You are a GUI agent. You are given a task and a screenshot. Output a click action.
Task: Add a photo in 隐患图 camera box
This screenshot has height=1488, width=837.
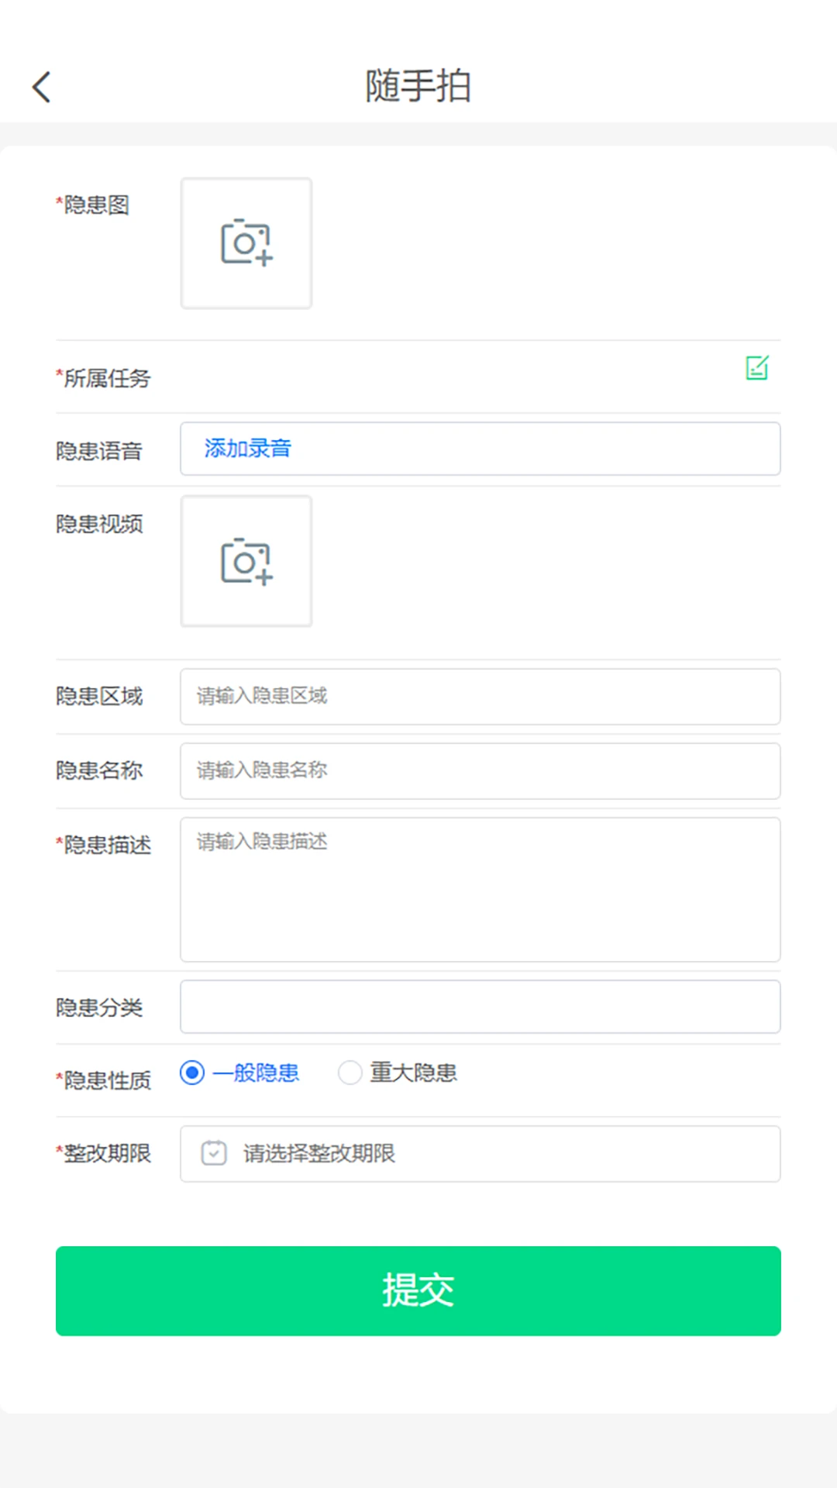(246, 243)
